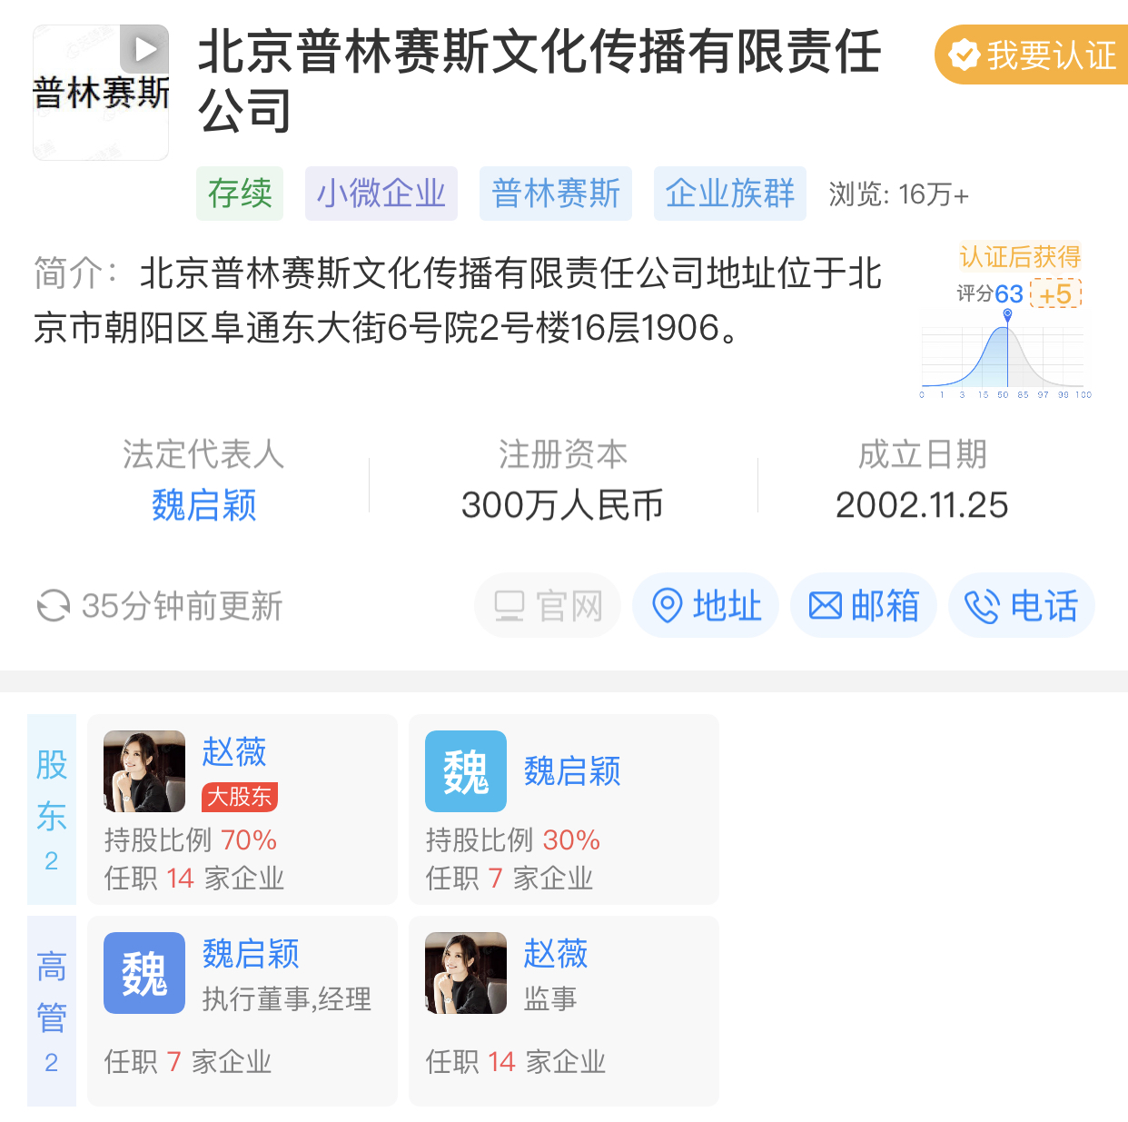1128x1122 pixels.
Task: Click 持股比例 70% text
Action: pos(191,840)
